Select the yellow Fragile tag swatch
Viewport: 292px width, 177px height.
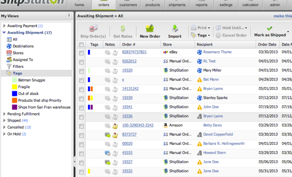pos(15,87)
